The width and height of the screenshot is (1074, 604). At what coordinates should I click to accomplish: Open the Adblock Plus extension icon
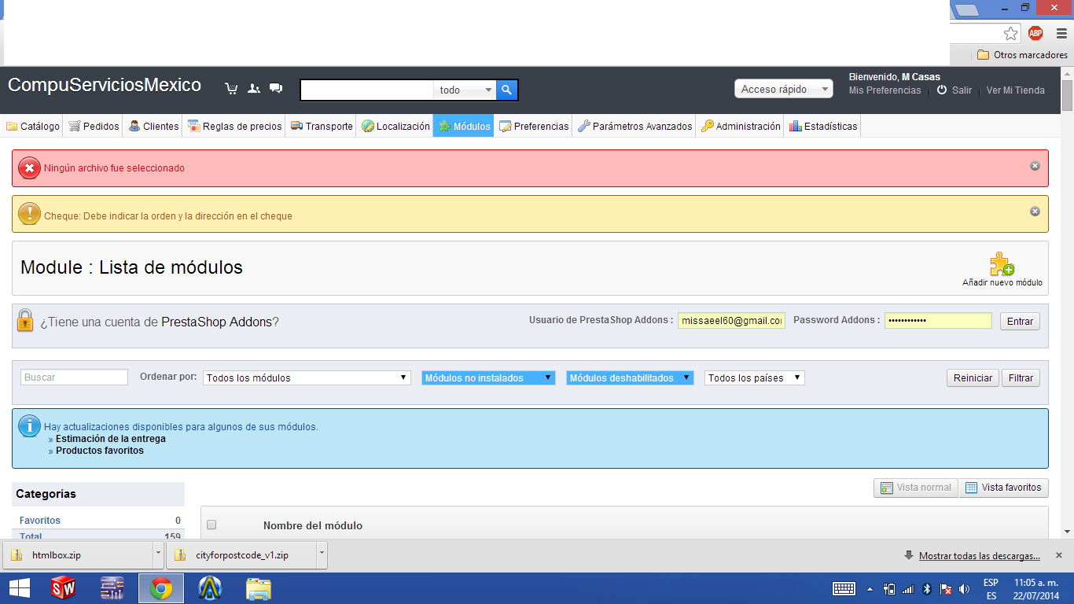tap(1035, 33)
